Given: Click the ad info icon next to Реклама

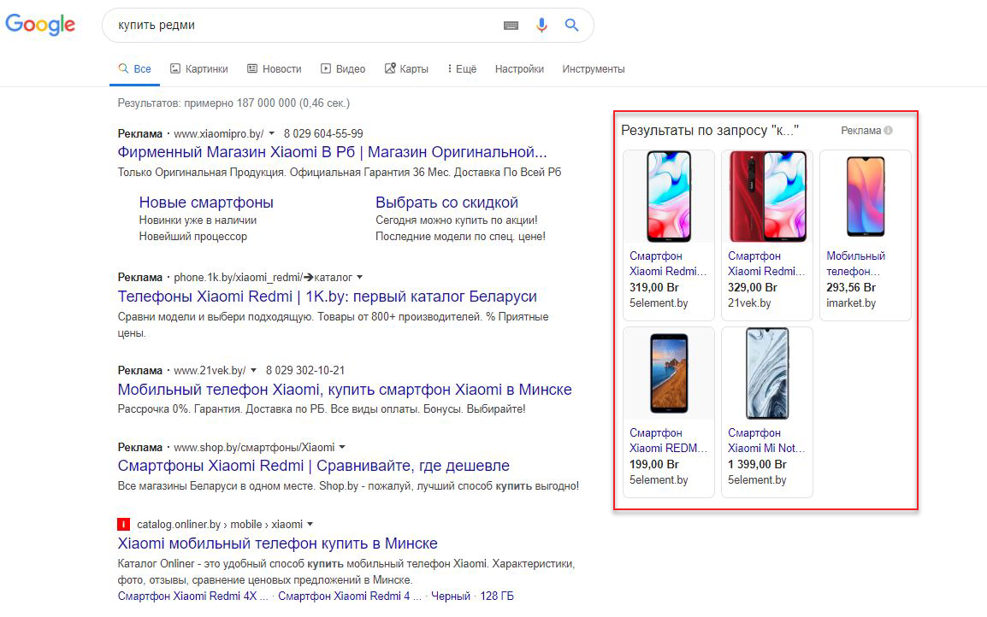Looking at the screenshot, I should [889, 131].
